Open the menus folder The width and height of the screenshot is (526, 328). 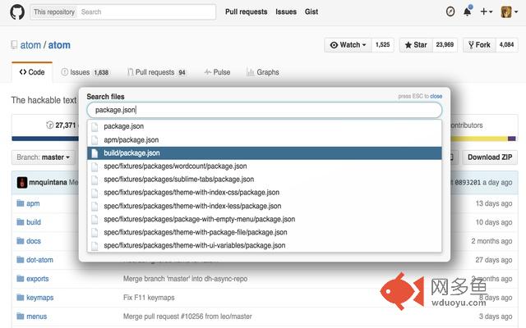tap(36, 317)
